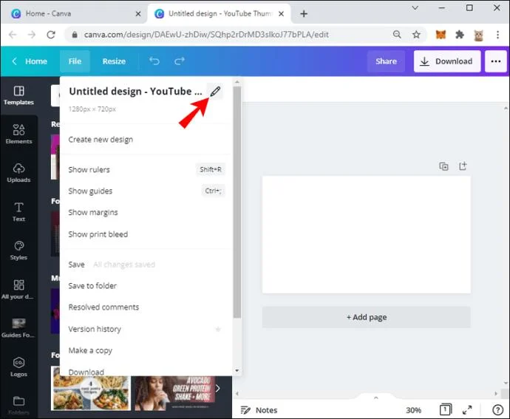Screen dimensions: 510x419
Task: Open the browser extensions puzzle icon
Action: [460, 35]
